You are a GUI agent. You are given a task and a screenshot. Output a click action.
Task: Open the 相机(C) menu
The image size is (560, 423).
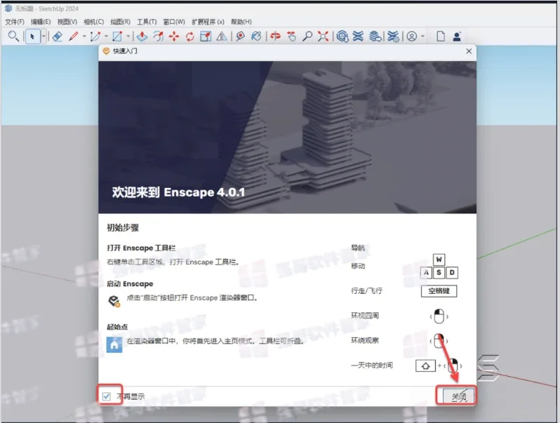click(93, 22)
